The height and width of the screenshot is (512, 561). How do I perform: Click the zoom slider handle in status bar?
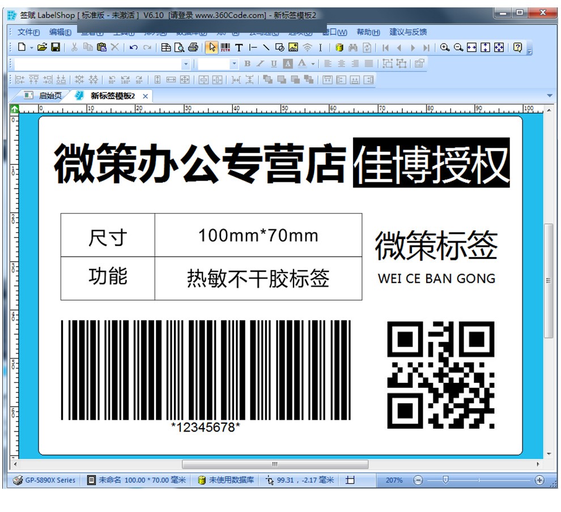tap(446, 480)
